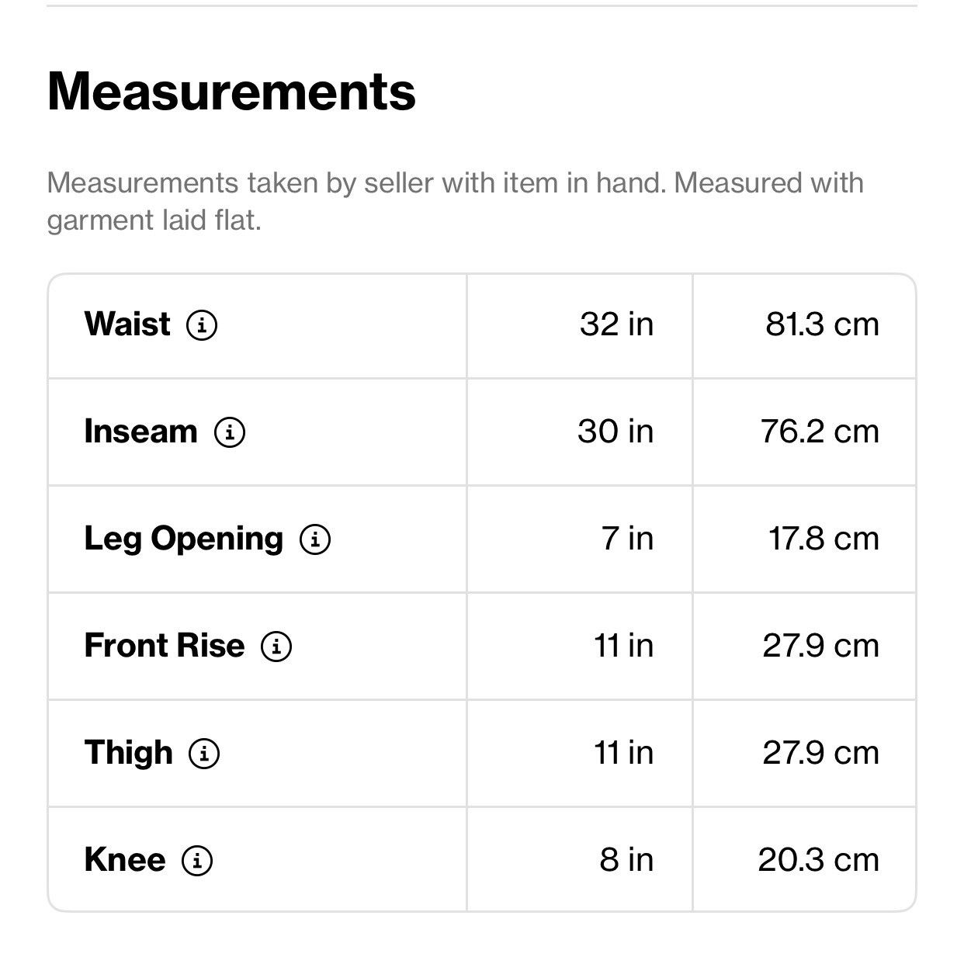Screen dimensions: 964x964
Task: View the Knee info tooltip icon
Action: tap(197, 860)
